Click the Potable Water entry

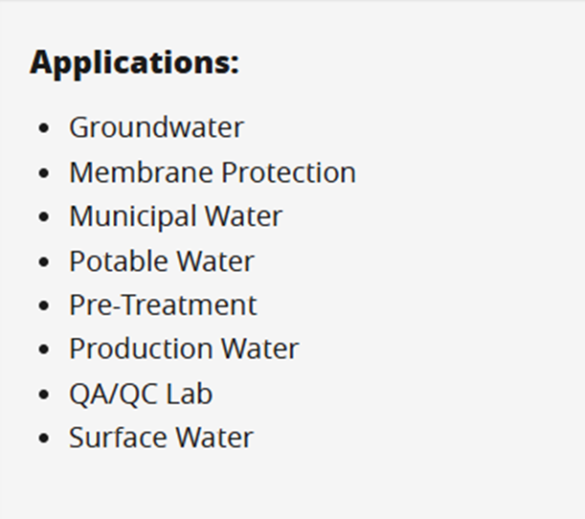162,261
